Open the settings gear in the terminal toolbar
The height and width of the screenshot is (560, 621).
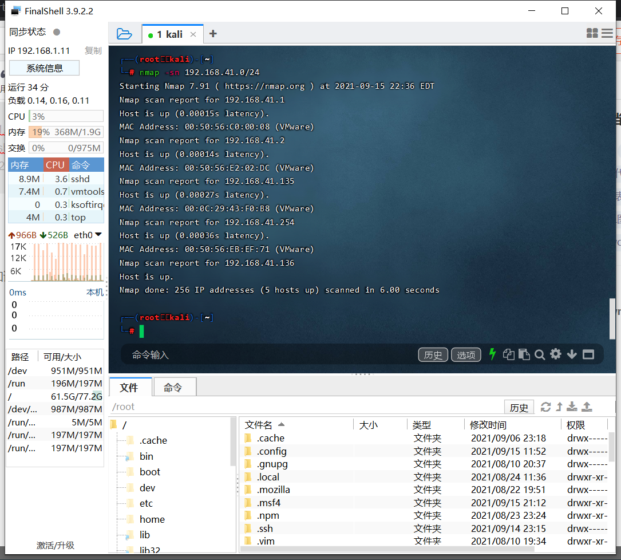pyautogui.click(x=555, y=354)
